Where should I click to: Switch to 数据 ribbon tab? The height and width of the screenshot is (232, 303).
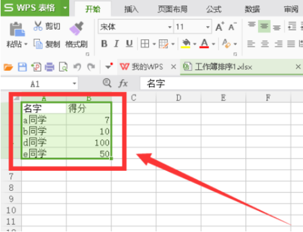point(252,9)
